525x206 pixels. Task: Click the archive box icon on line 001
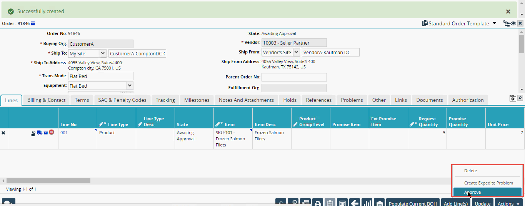(45, 133)
